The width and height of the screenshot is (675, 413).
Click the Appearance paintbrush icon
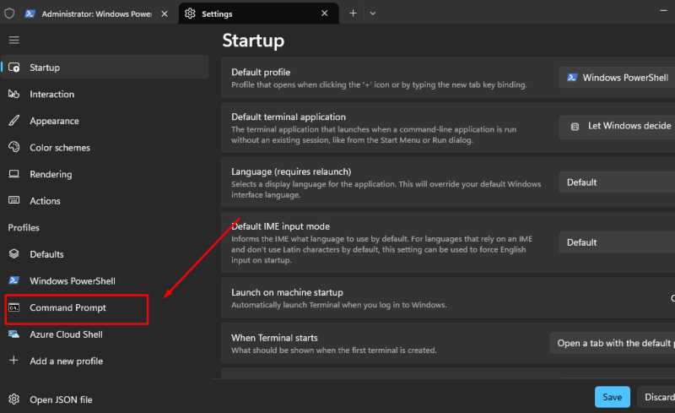coord(13,121)
